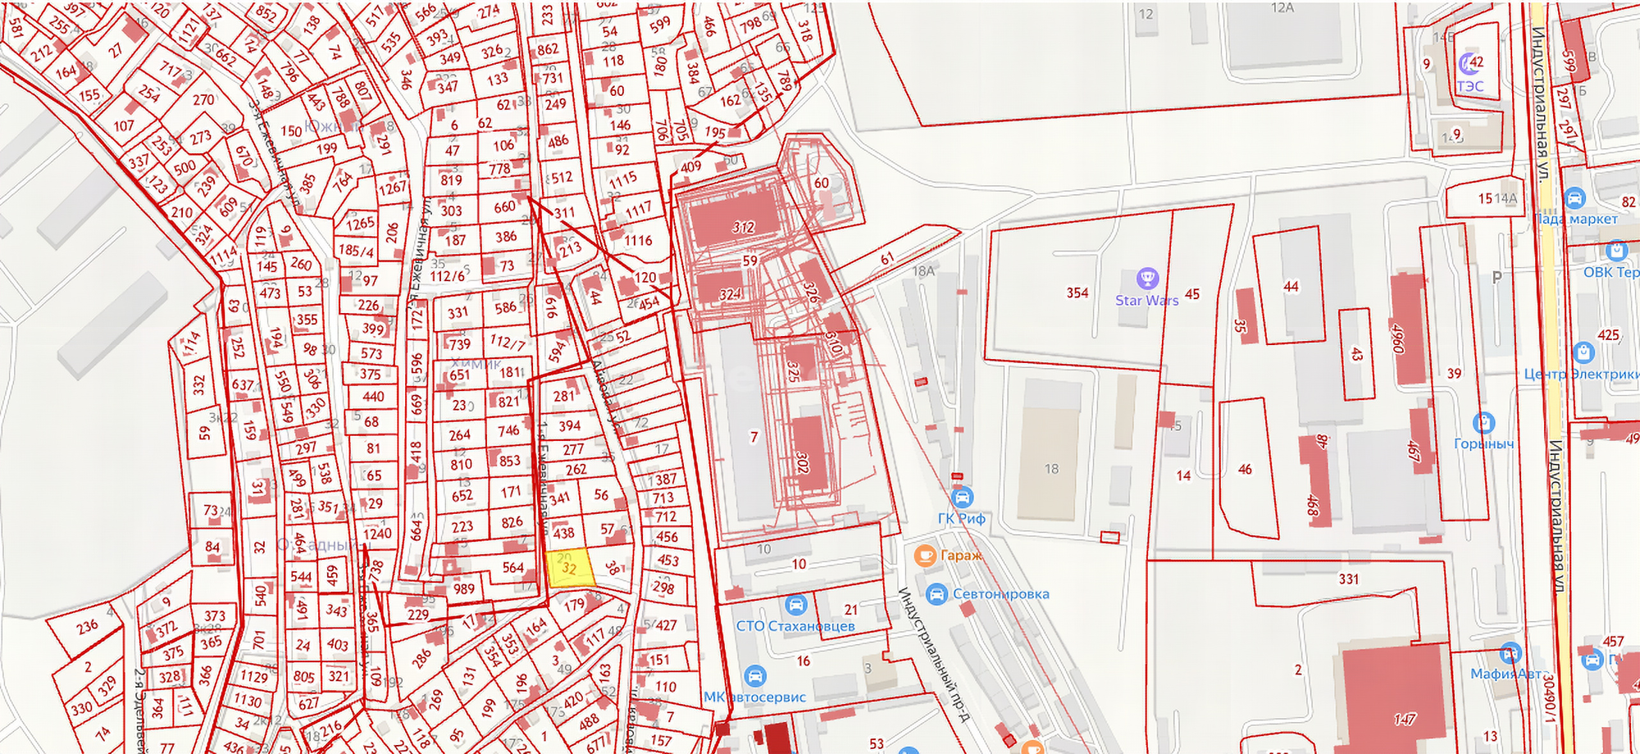1640x754 pixels.
Task: Select the Лада маркет car icon
Action: click(1574, 198)
